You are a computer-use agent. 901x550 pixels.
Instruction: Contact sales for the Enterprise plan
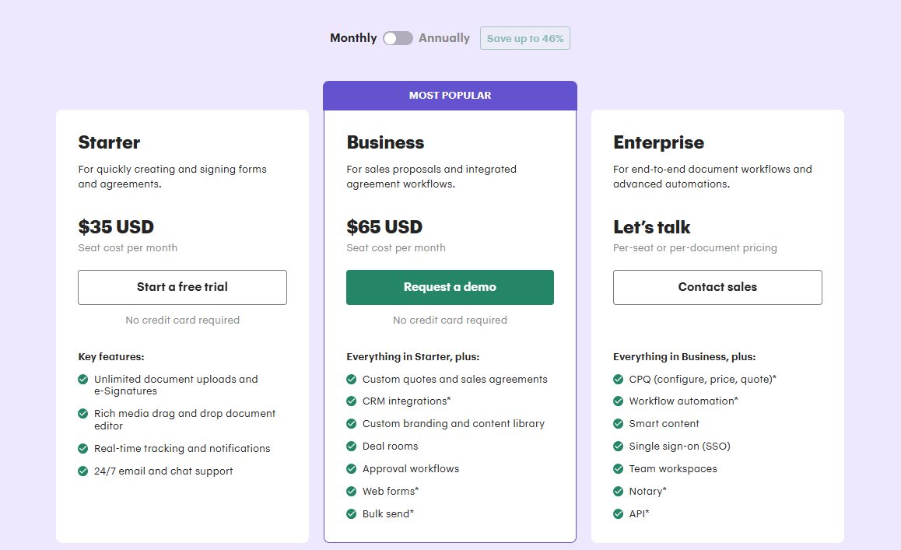point(717,287)
